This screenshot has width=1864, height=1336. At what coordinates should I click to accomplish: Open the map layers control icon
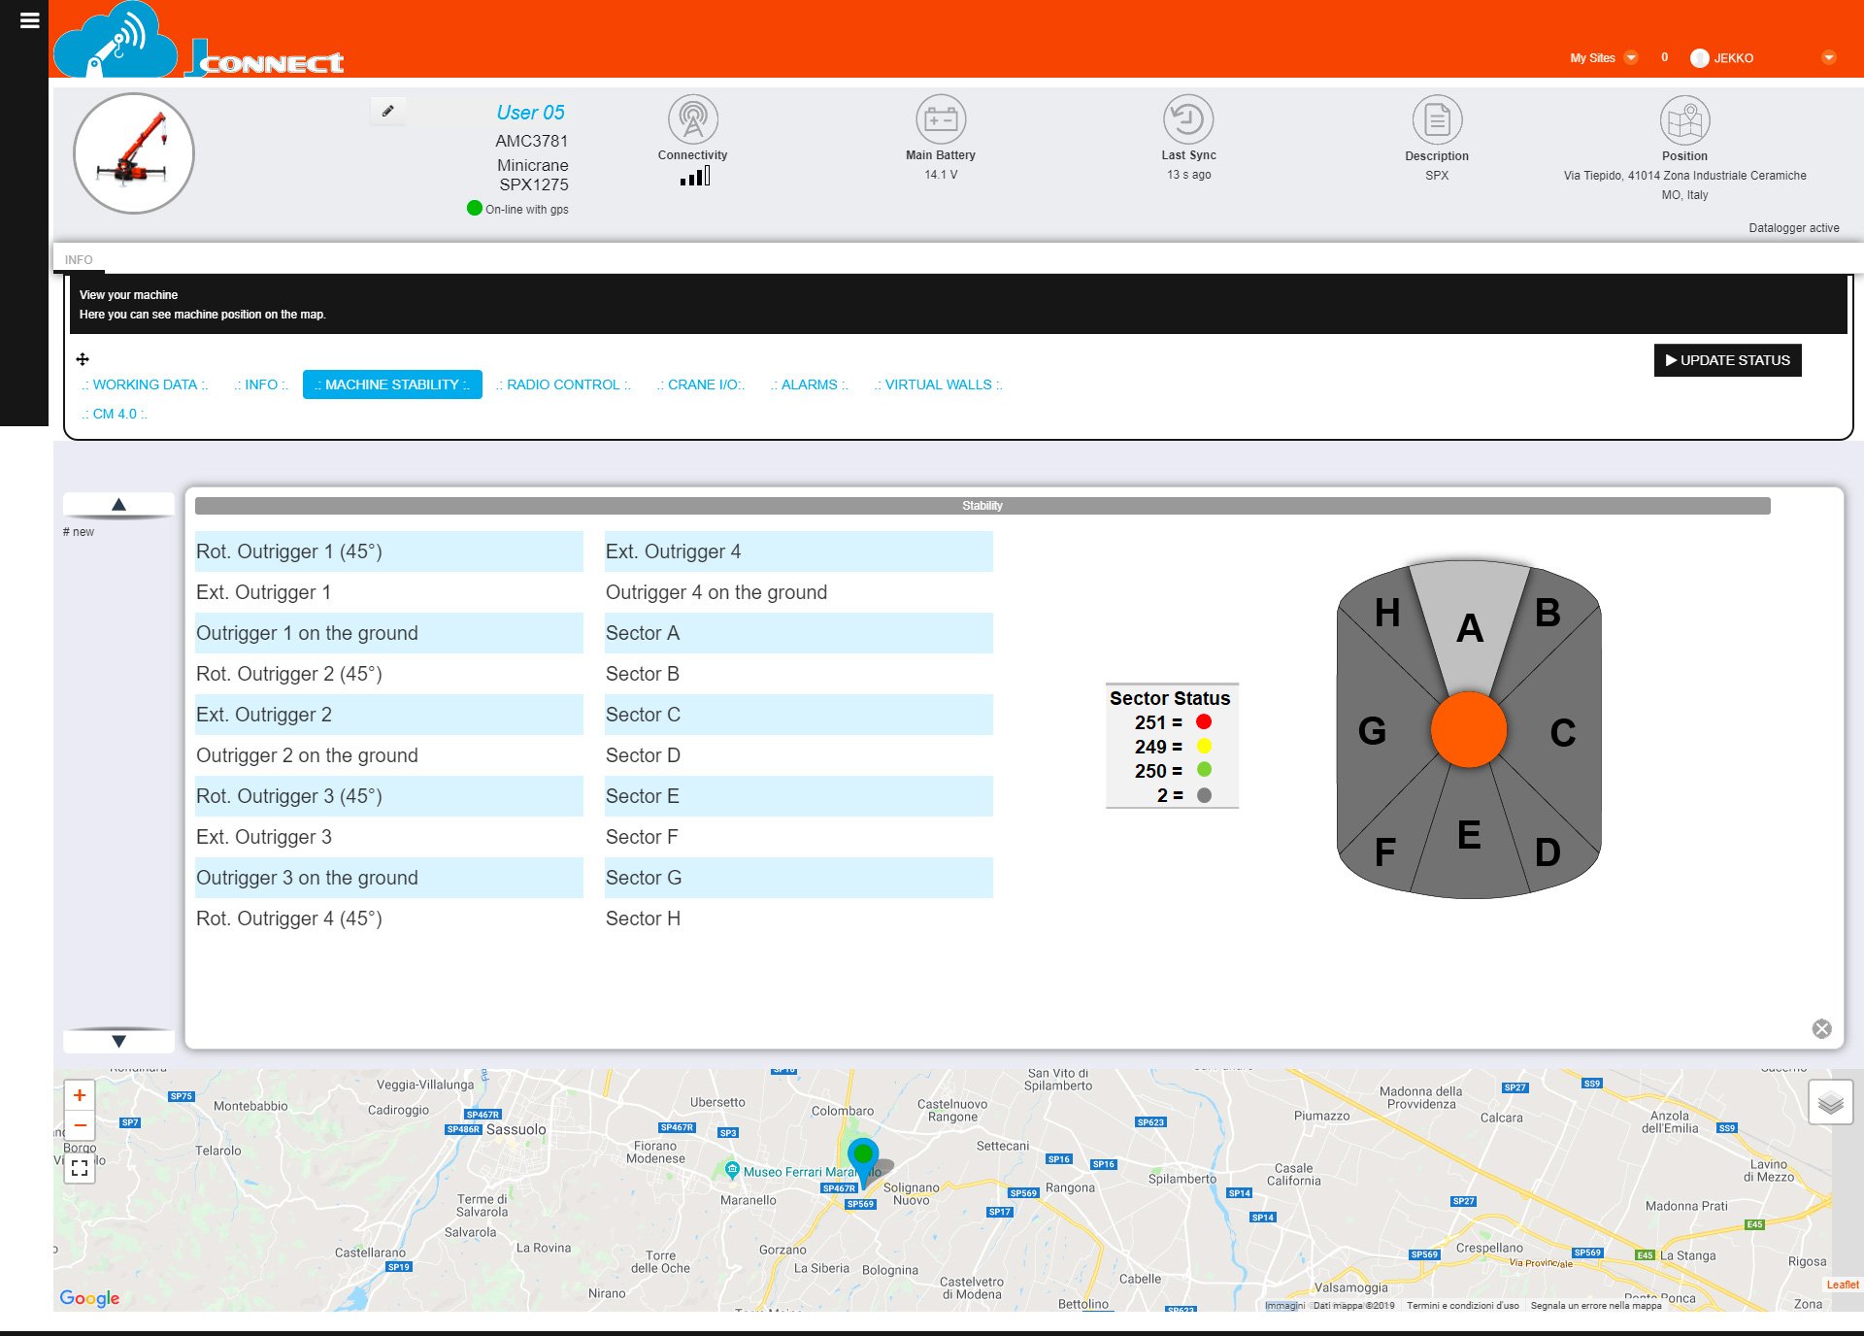click(x=1830, y=1103)
